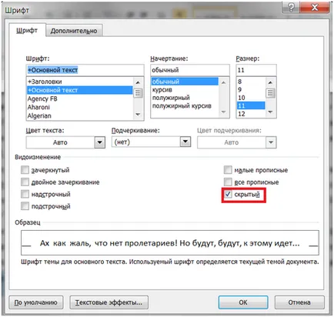Uncheck the скрытый checkbox
Viewport: 334px width, 317px height.
[x=228, y=194]
